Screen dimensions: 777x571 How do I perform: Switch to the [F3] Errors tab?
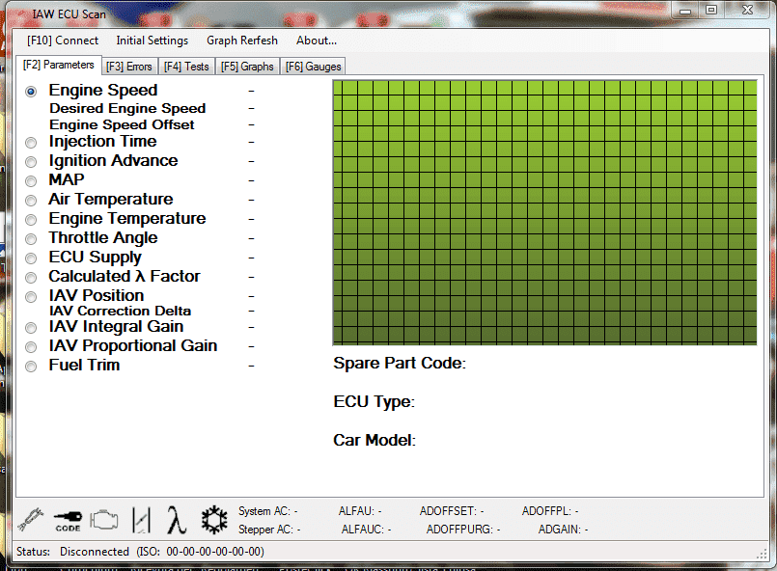pos(128,67)
